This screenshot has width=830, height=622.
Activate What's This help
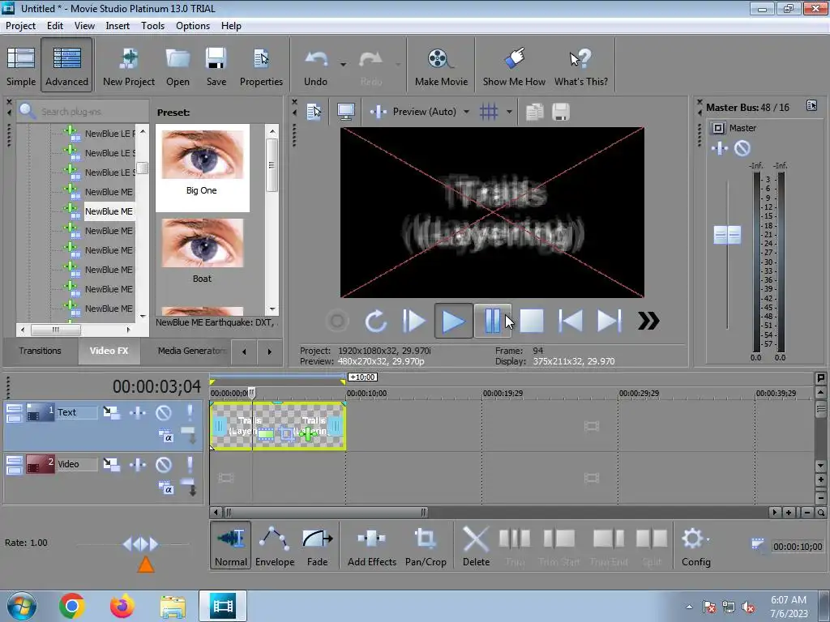click(580, 66)
